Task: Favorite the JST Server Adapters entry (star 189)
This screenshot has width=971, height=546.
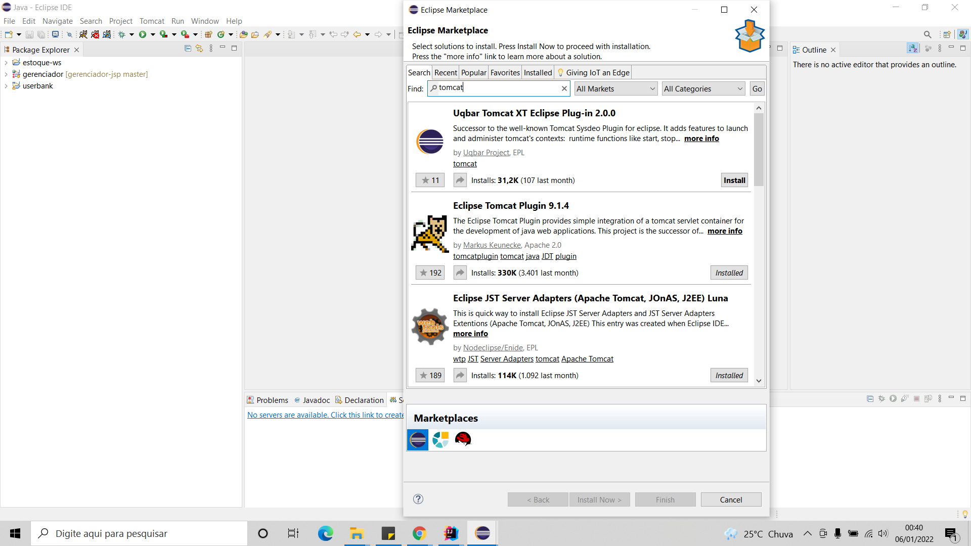Action: pos(430,376)
